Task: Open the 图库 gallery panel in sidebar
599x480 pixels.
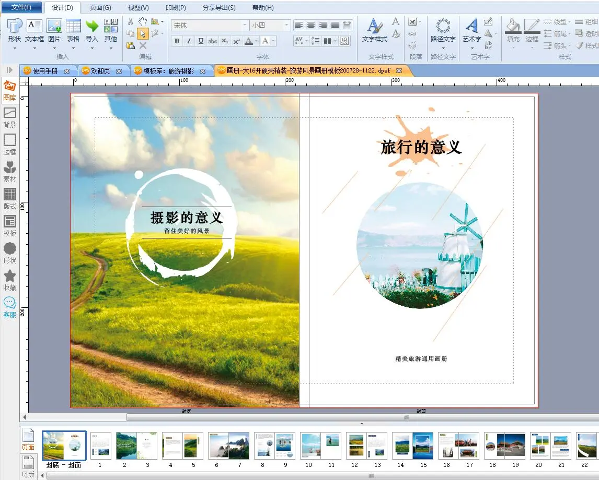Action: [9, 90]
